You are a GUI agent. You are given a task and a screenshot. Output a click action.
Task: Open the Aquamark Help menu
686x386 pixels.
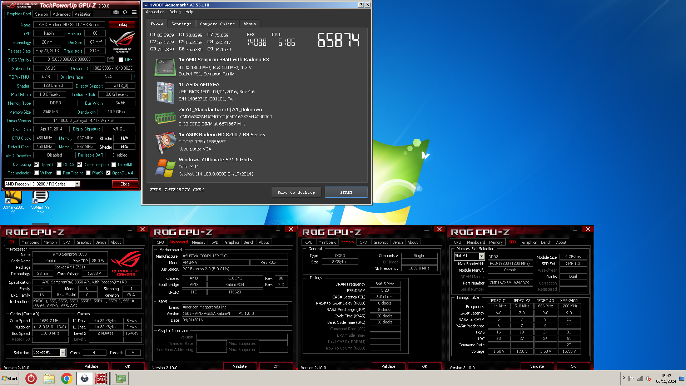pos(189,12)
